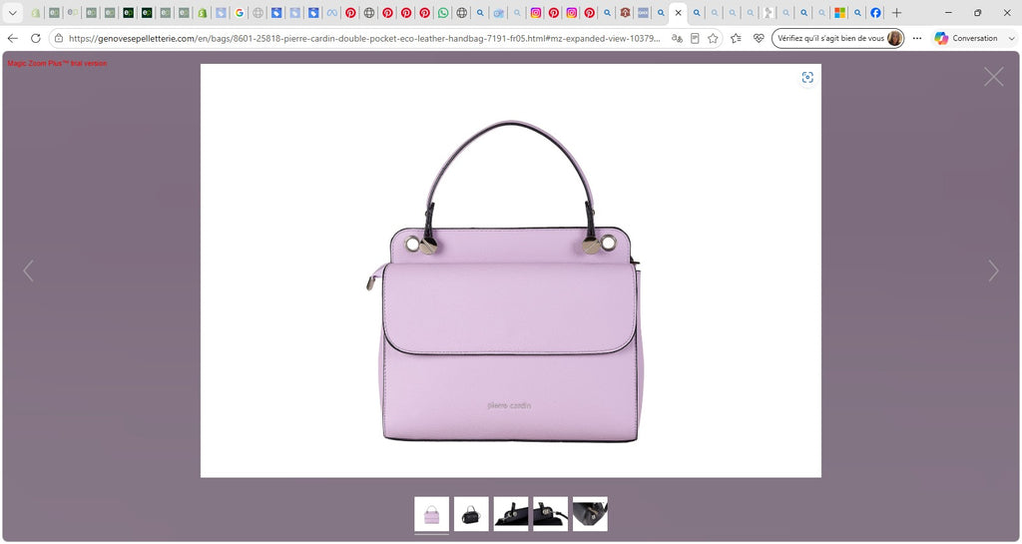Switch to the brown house icon tab

(625, 12)
